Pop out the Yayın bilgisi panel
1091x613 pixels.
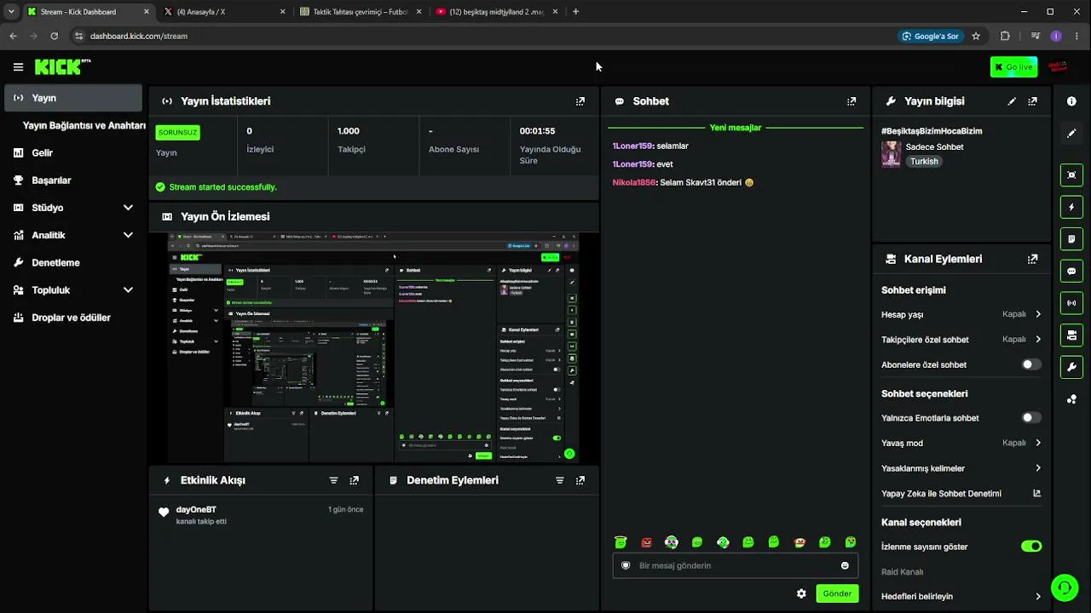(x=1033, y=101)
